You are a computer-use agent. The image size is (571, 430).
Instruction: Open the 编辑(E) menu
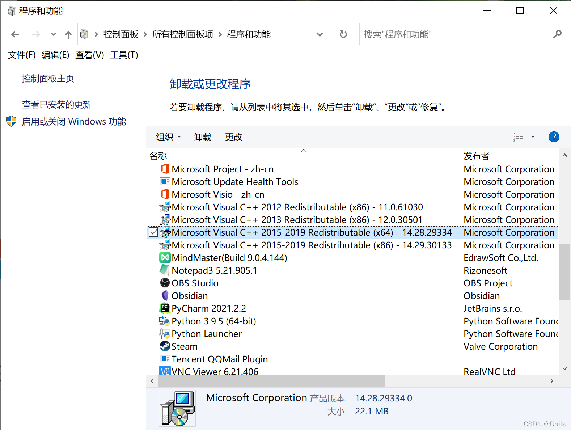click(x=55, y=55)
